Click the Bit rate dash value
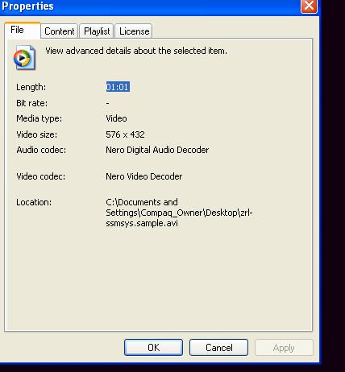Screen dimensions: 345x372 click(x=107, y=103)
